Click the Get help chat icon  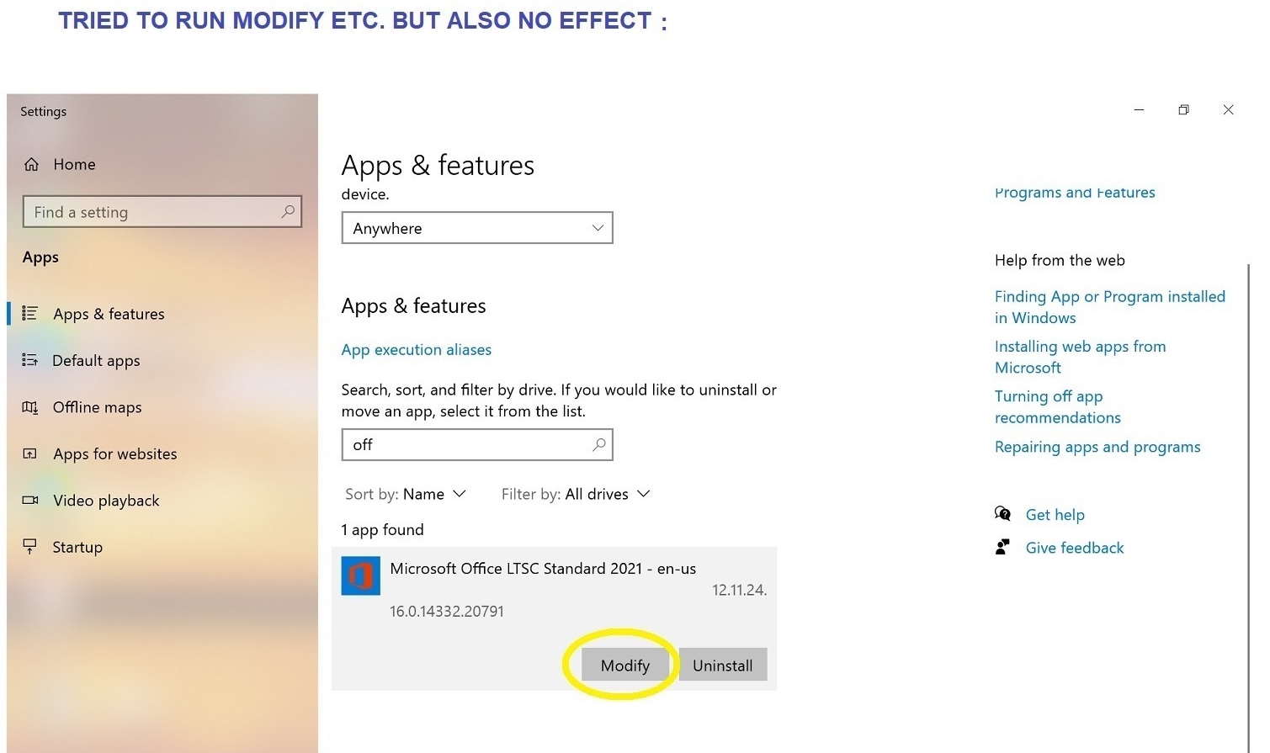point(1002,513)
